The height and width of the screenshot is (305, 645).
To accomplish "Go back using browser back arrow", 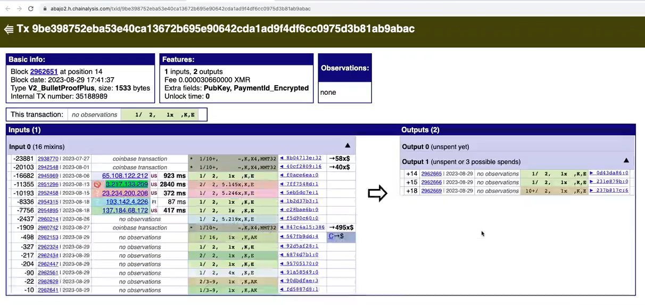I will coord(7,9).
